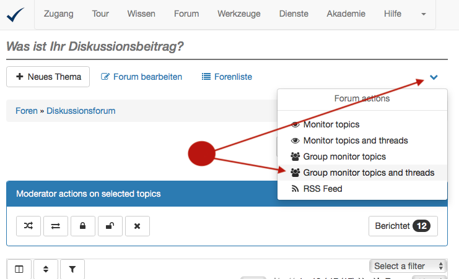Viewport: 459px width, 279px height.
Task: Toggle Monitor topics in Forum actions
Action: pyautogui.click(x=331, y=124)
